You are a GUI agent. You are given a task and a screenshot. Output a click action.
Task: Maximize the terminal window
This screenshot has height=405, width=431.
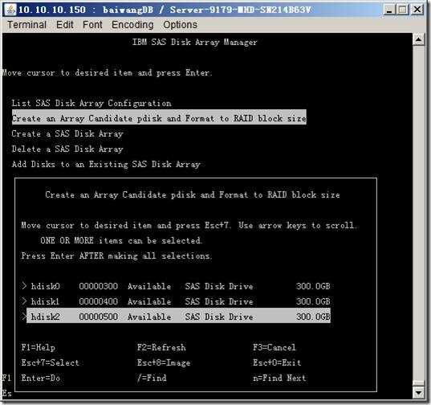(403, 10)
